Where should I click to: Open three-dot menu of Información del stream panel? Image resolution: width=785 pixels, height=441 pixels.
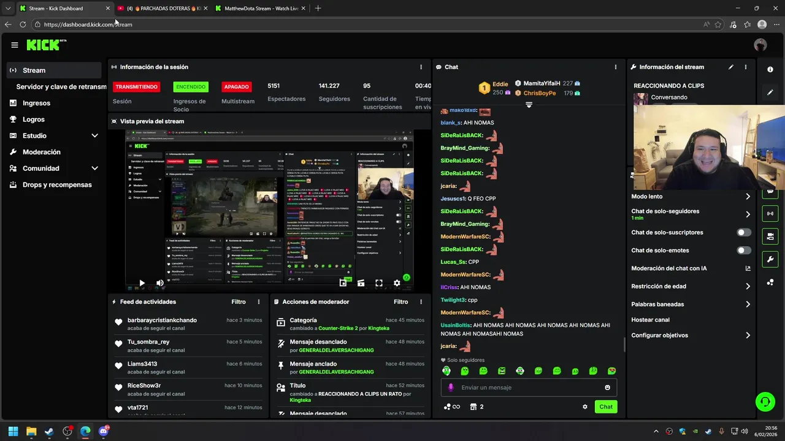pos(746,67)
